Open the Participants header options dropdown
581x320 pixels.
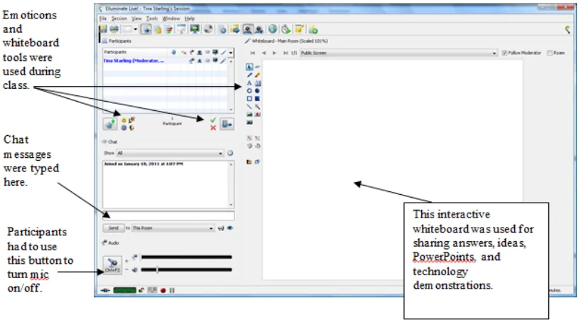231,53
